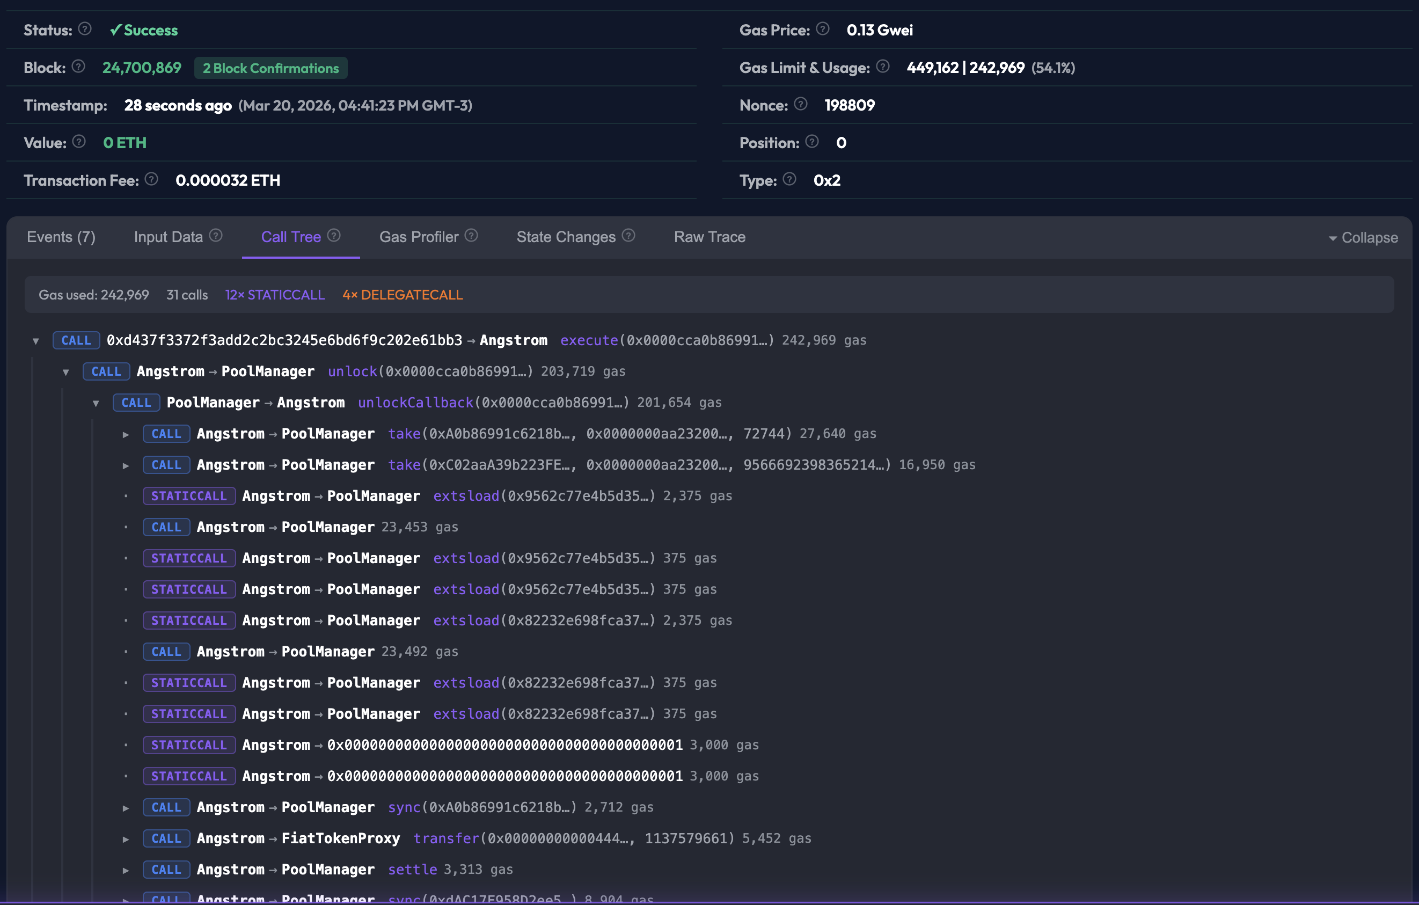Switch to the Input Data tab
The image size is (1419, 905).
[169, 237]
